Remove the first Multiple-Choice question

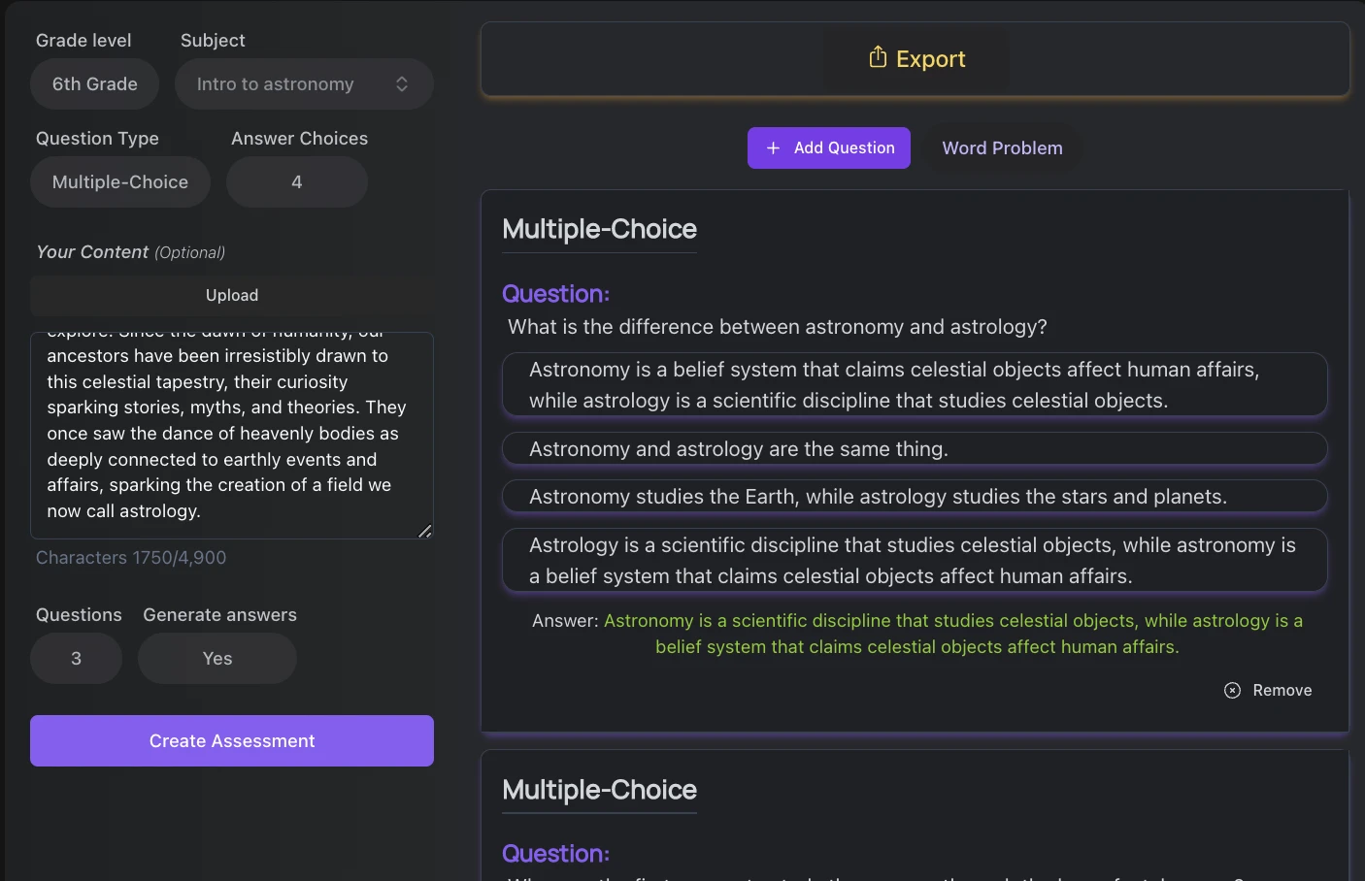pyautogui.click(x=1268, y=690)
